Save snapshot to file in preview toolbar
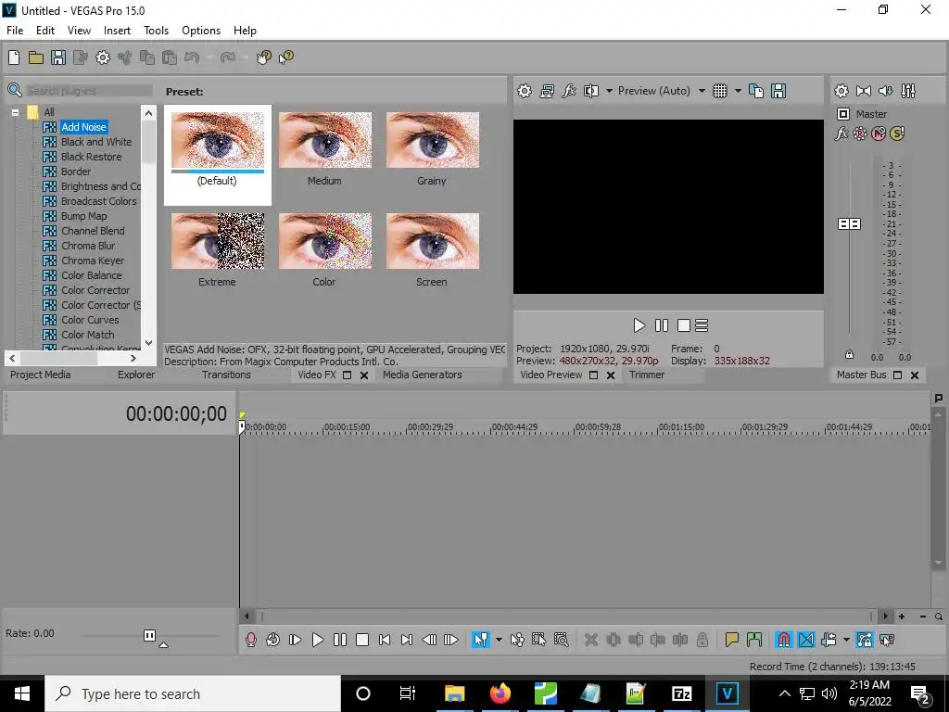The height and width of the screenshot is (712, 949). [x=778, y=91]
